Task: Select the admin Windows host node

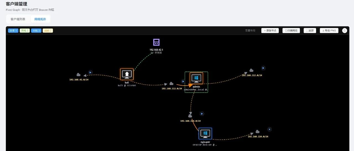Action: tap(196, 78)
